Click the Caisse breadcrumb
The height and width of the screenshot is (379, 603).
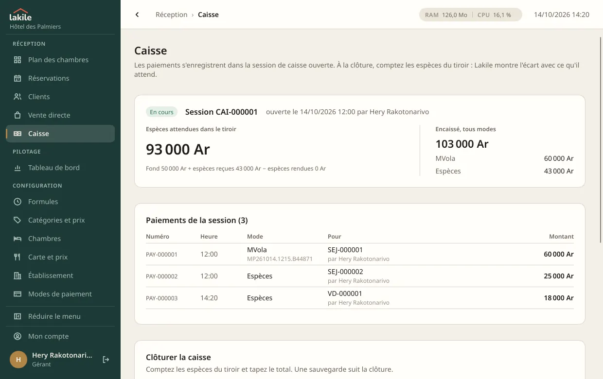(x=208, y=15)
